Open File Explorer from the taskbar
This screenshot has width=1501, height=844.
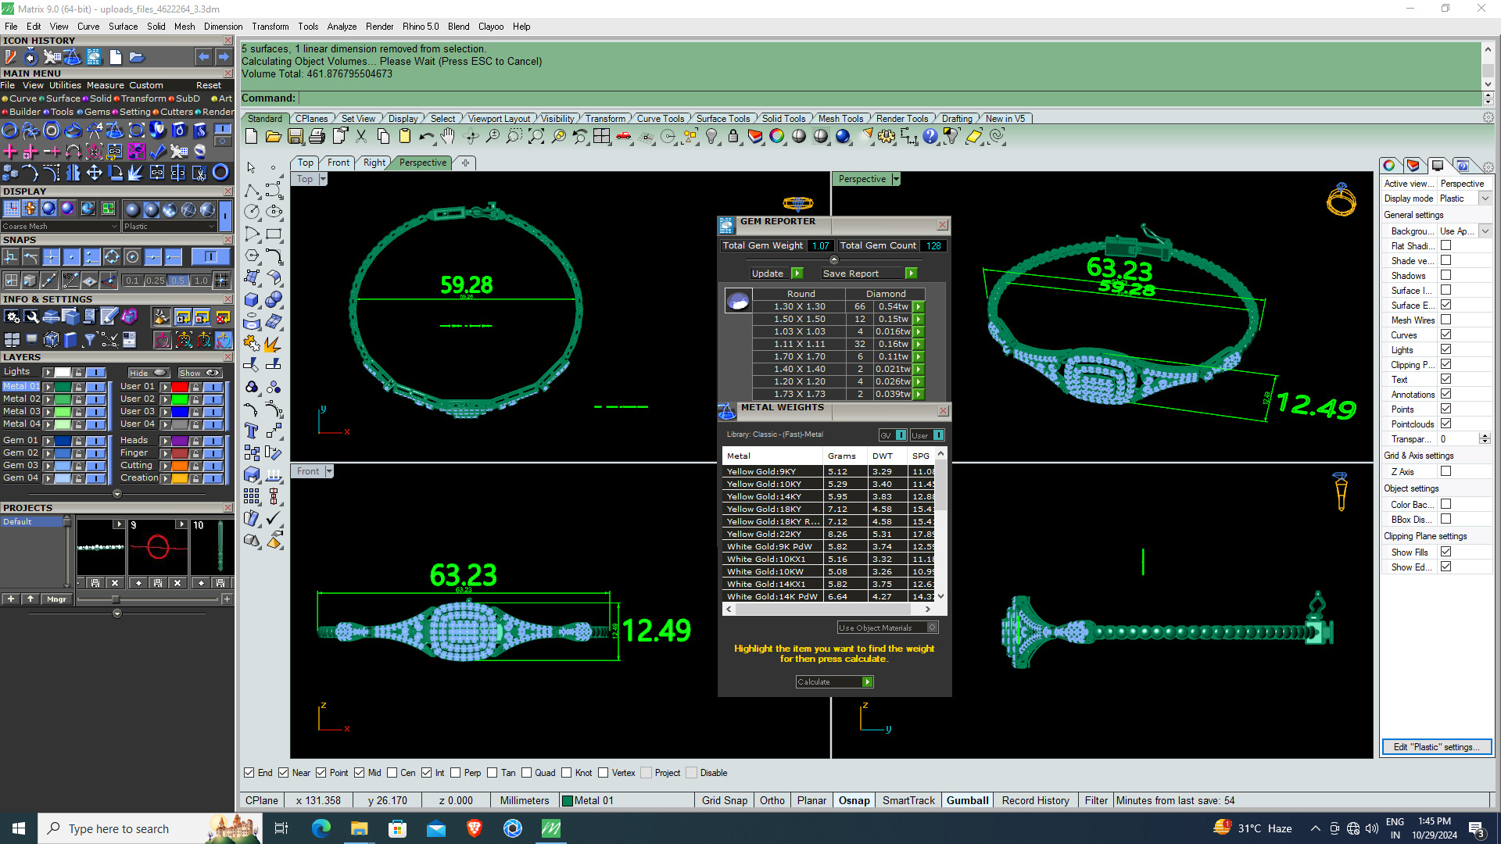(359, 828)
